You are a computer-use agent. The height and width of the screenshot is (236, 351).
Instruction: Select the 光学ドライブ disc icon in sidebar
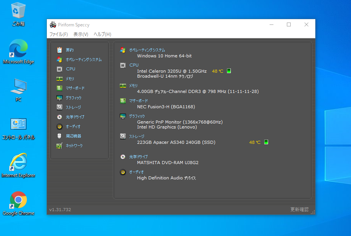click(59, 117)
